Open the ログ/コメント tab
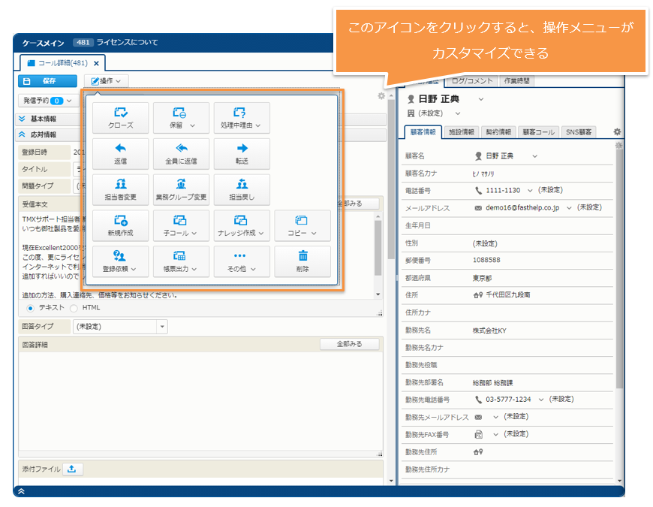Screen dimensions: 653x507 click(473, 80)
